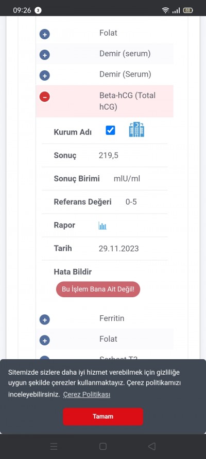Screen dimensions: 206x459
Task: Toggle the Kurum Adı checkbox
Action: pyautogui.click(x=110, y=130)
